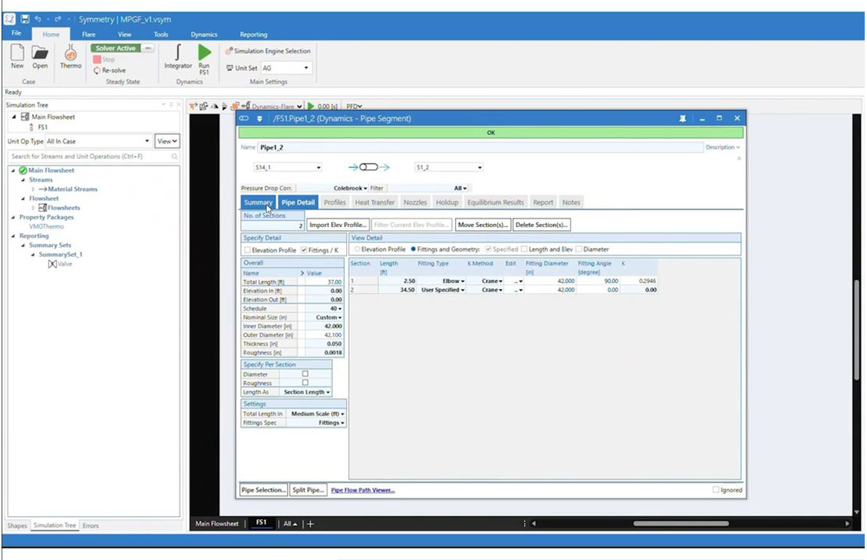
Task: Click the horizontal scrollbar thumb in the flowsheet
Action: 681,523
